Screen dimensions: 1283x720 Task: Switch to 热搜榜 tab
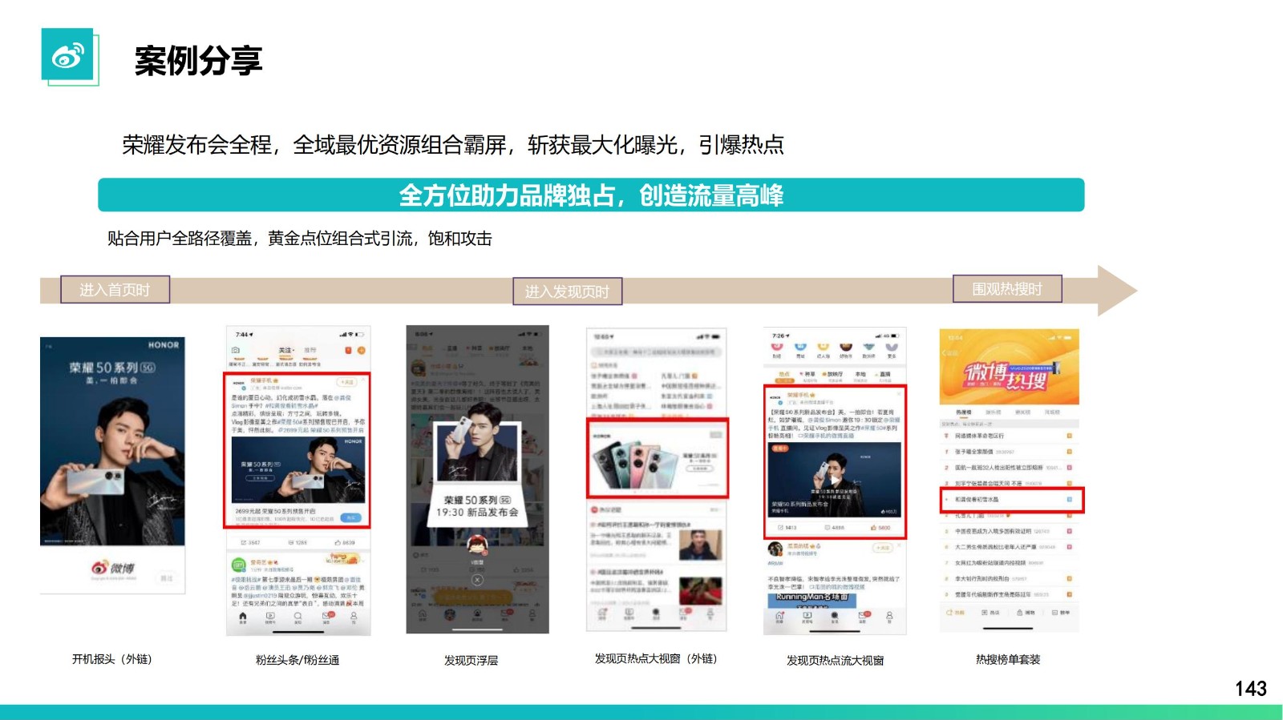(x=963, y=412)
